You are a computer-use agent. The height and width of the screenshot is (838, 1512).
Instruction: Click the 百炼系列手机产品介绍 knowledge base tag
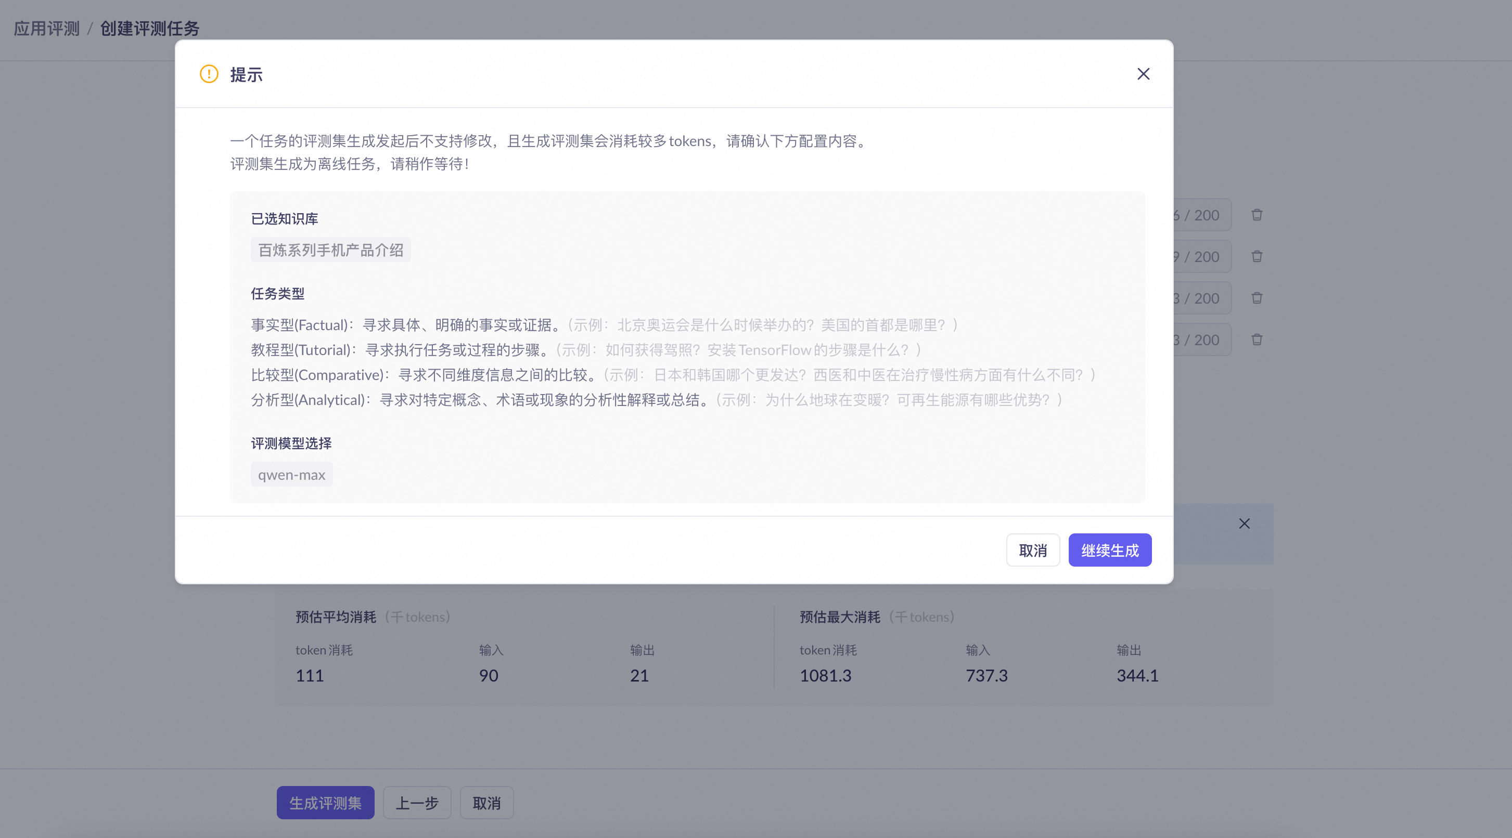coord(330,250)
